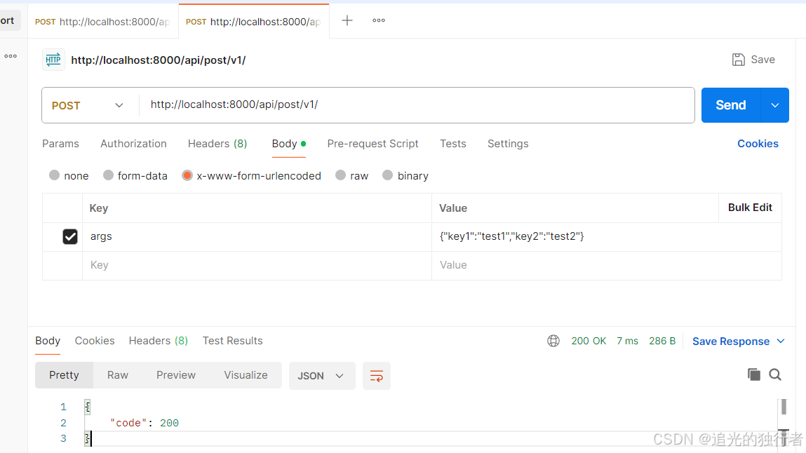Screen dimensions: 806x453
Task: Open the Cookies link
Action: pyautogui.click(x=758, y=144)
